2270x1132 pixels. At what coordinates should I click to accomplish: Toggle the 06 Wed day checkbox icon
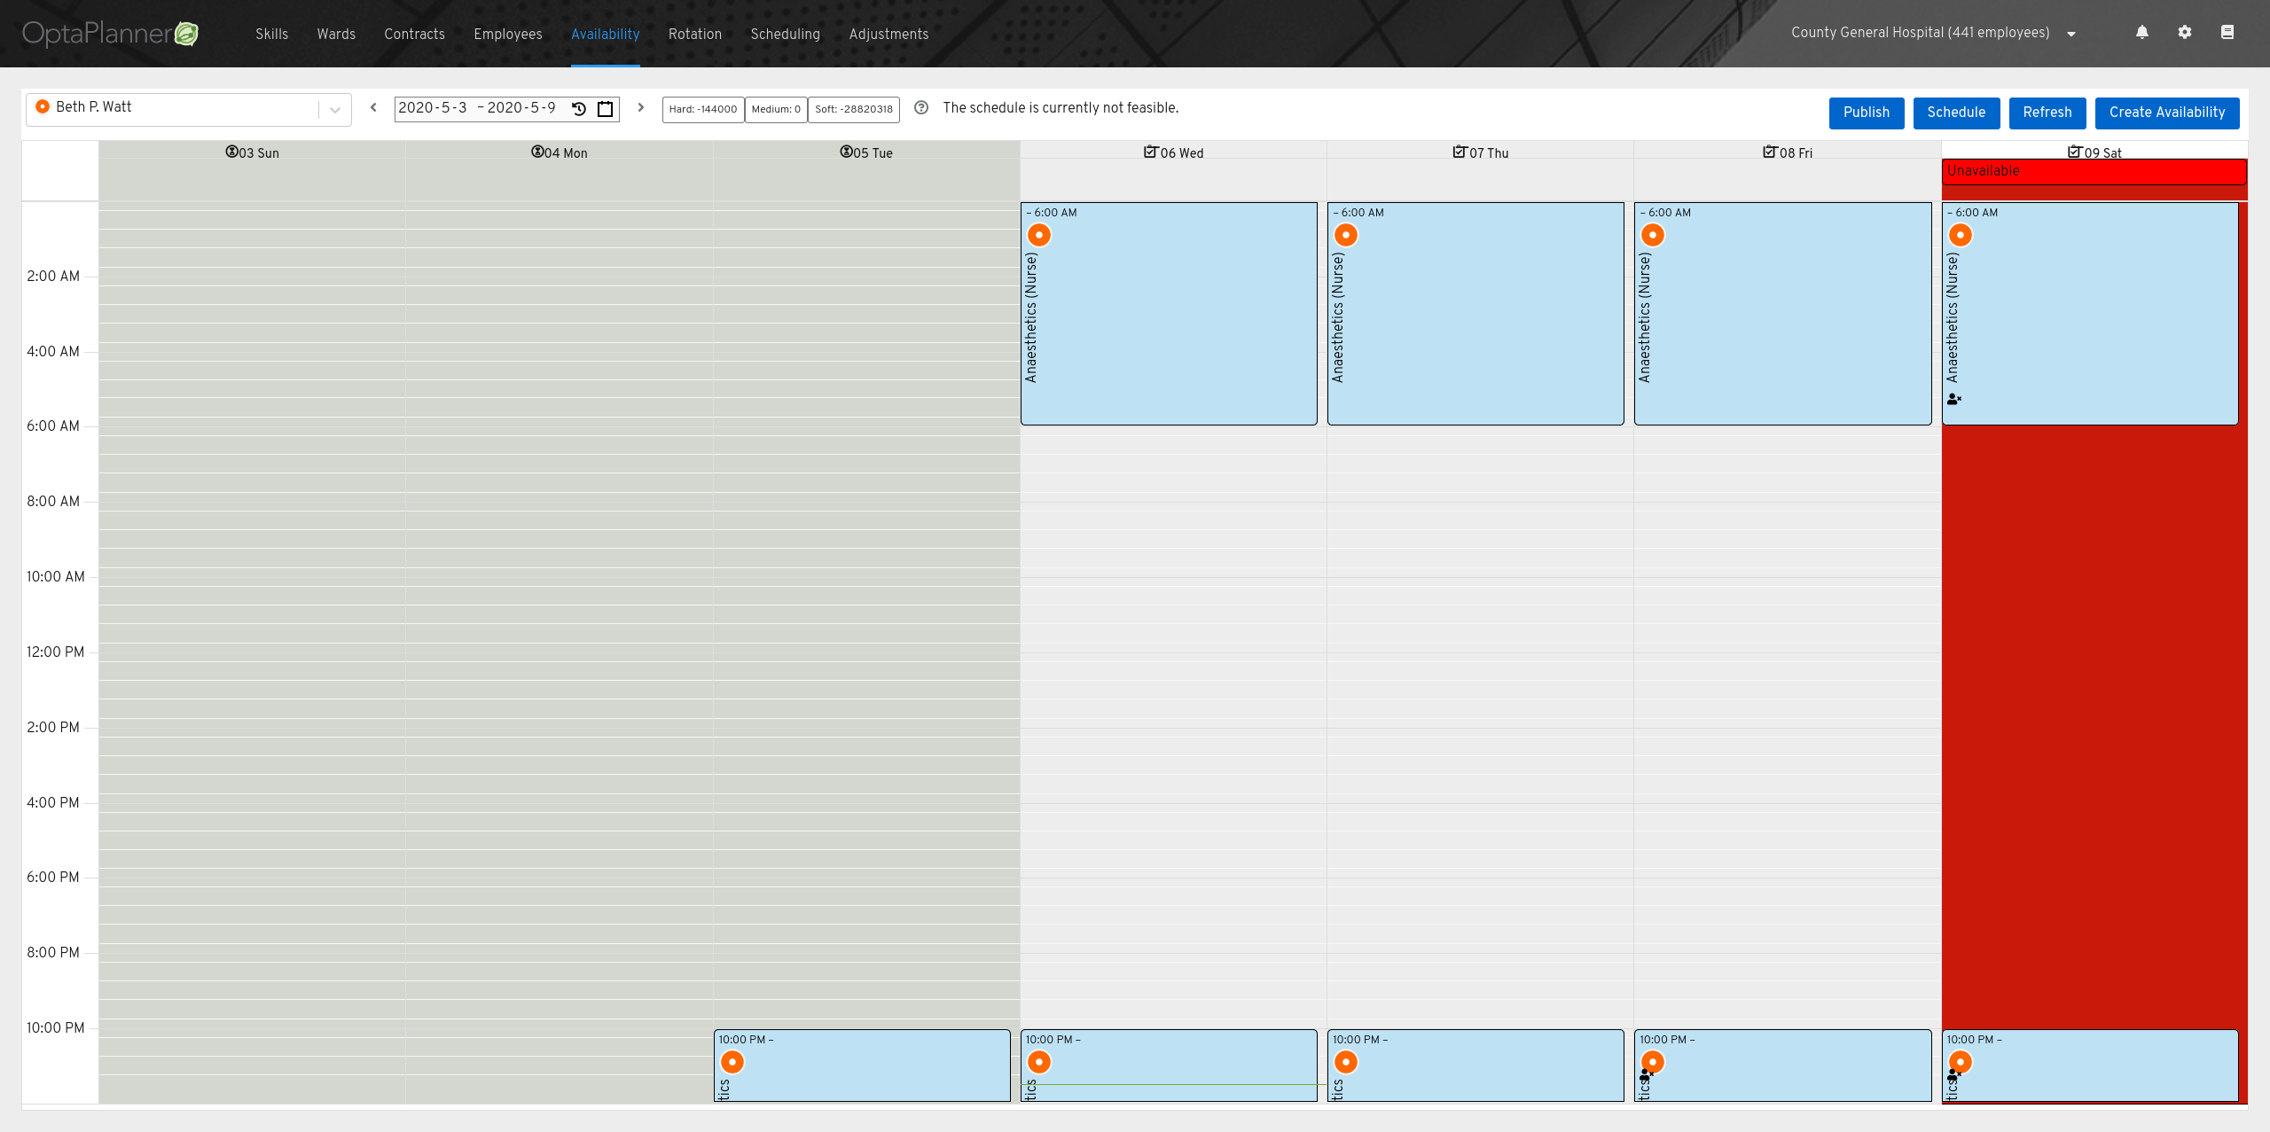(x=1150, y=152)
